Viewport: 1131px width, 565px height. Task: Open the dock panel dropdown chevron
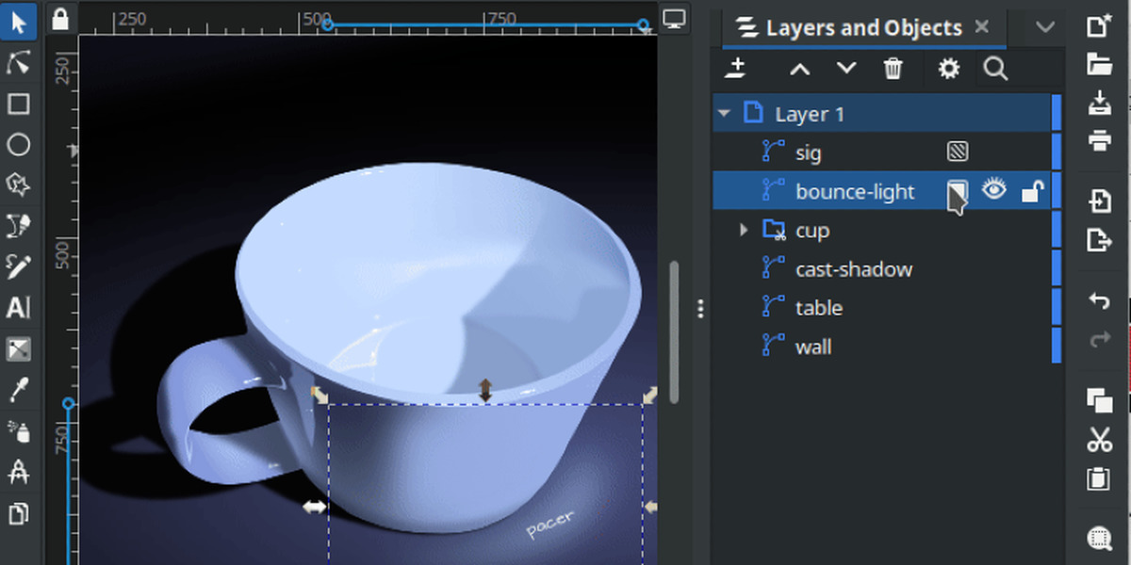tap(1045, 27)
